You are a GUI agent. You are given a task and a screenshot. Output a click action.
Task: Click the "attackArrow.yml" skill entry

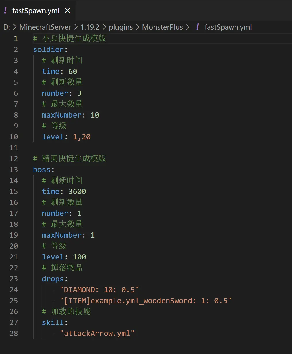click(97, 333)
